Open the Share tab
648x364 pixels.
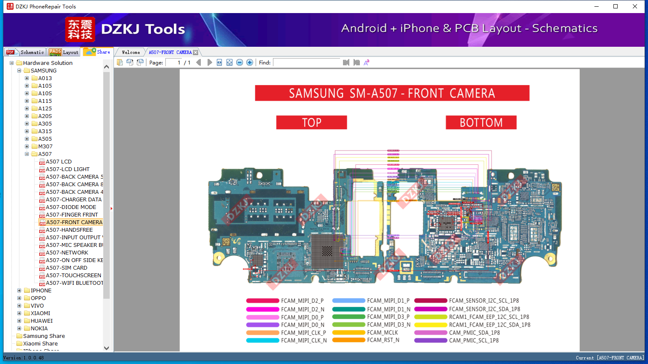click(97, 51)
